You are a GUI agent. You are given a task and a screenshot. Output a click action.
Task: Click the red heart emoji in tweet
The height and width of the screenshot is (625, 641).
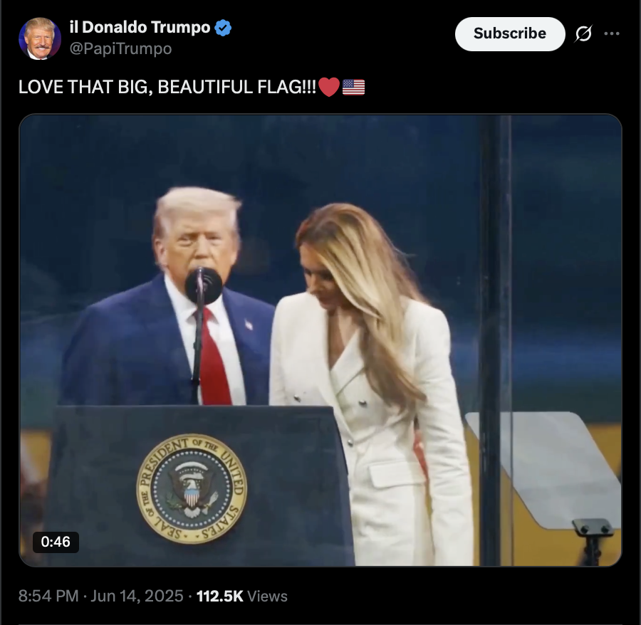click(328, 87)
